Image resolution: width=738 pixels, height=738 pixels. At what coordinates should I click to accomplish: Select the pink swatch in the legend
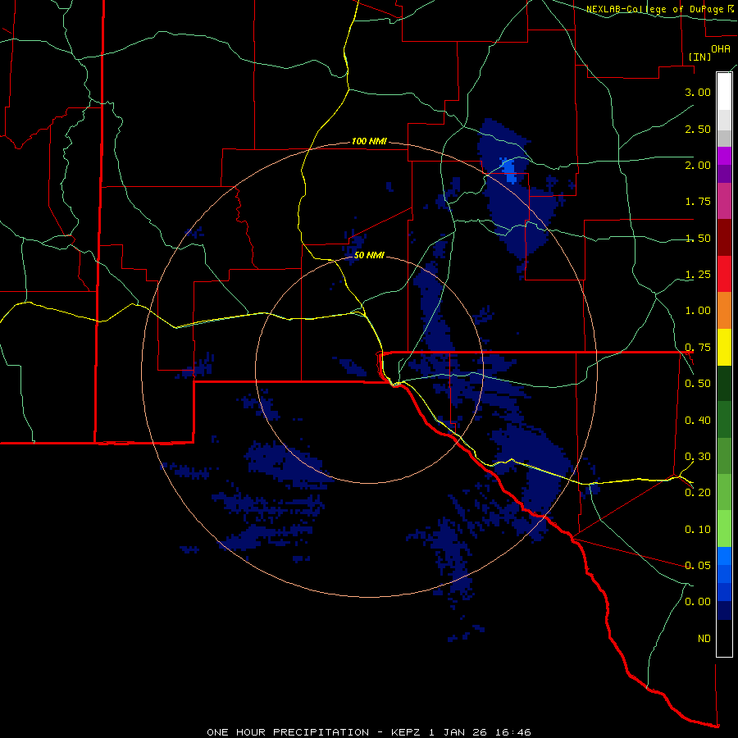[x=724, y=201]
